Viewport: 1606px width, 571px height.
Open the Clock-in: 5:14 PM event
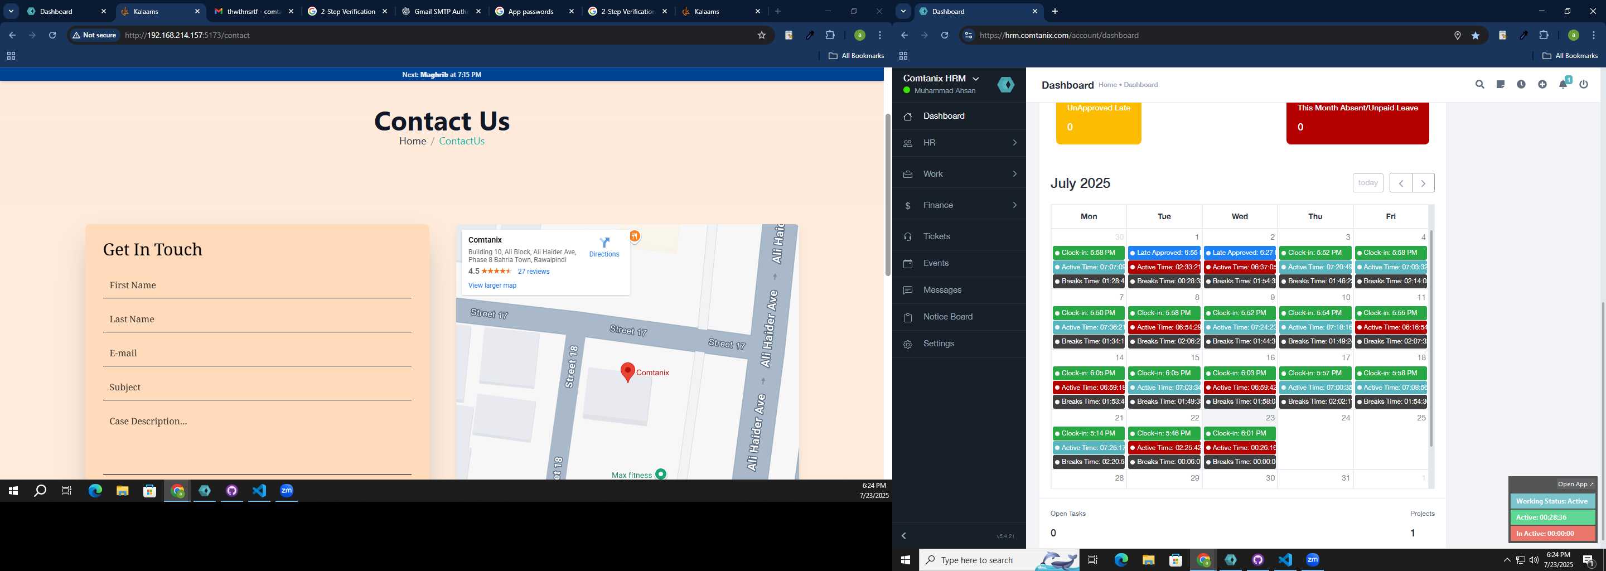tap(1089, 433)
